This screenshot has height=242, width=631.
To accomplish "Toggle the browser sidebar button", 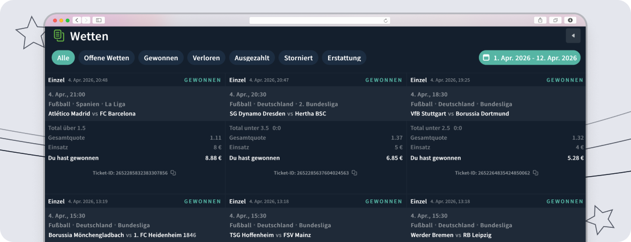I will (x=99, y=20).
